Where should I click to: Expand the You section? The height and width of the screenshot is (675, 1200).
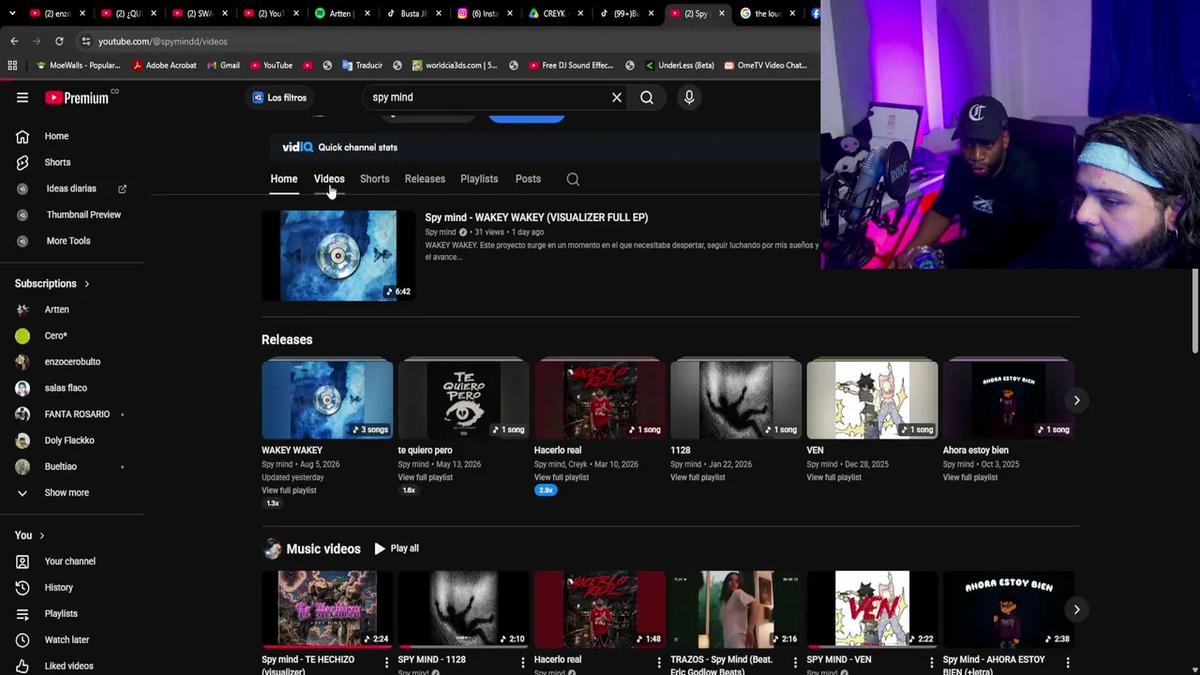30,535
